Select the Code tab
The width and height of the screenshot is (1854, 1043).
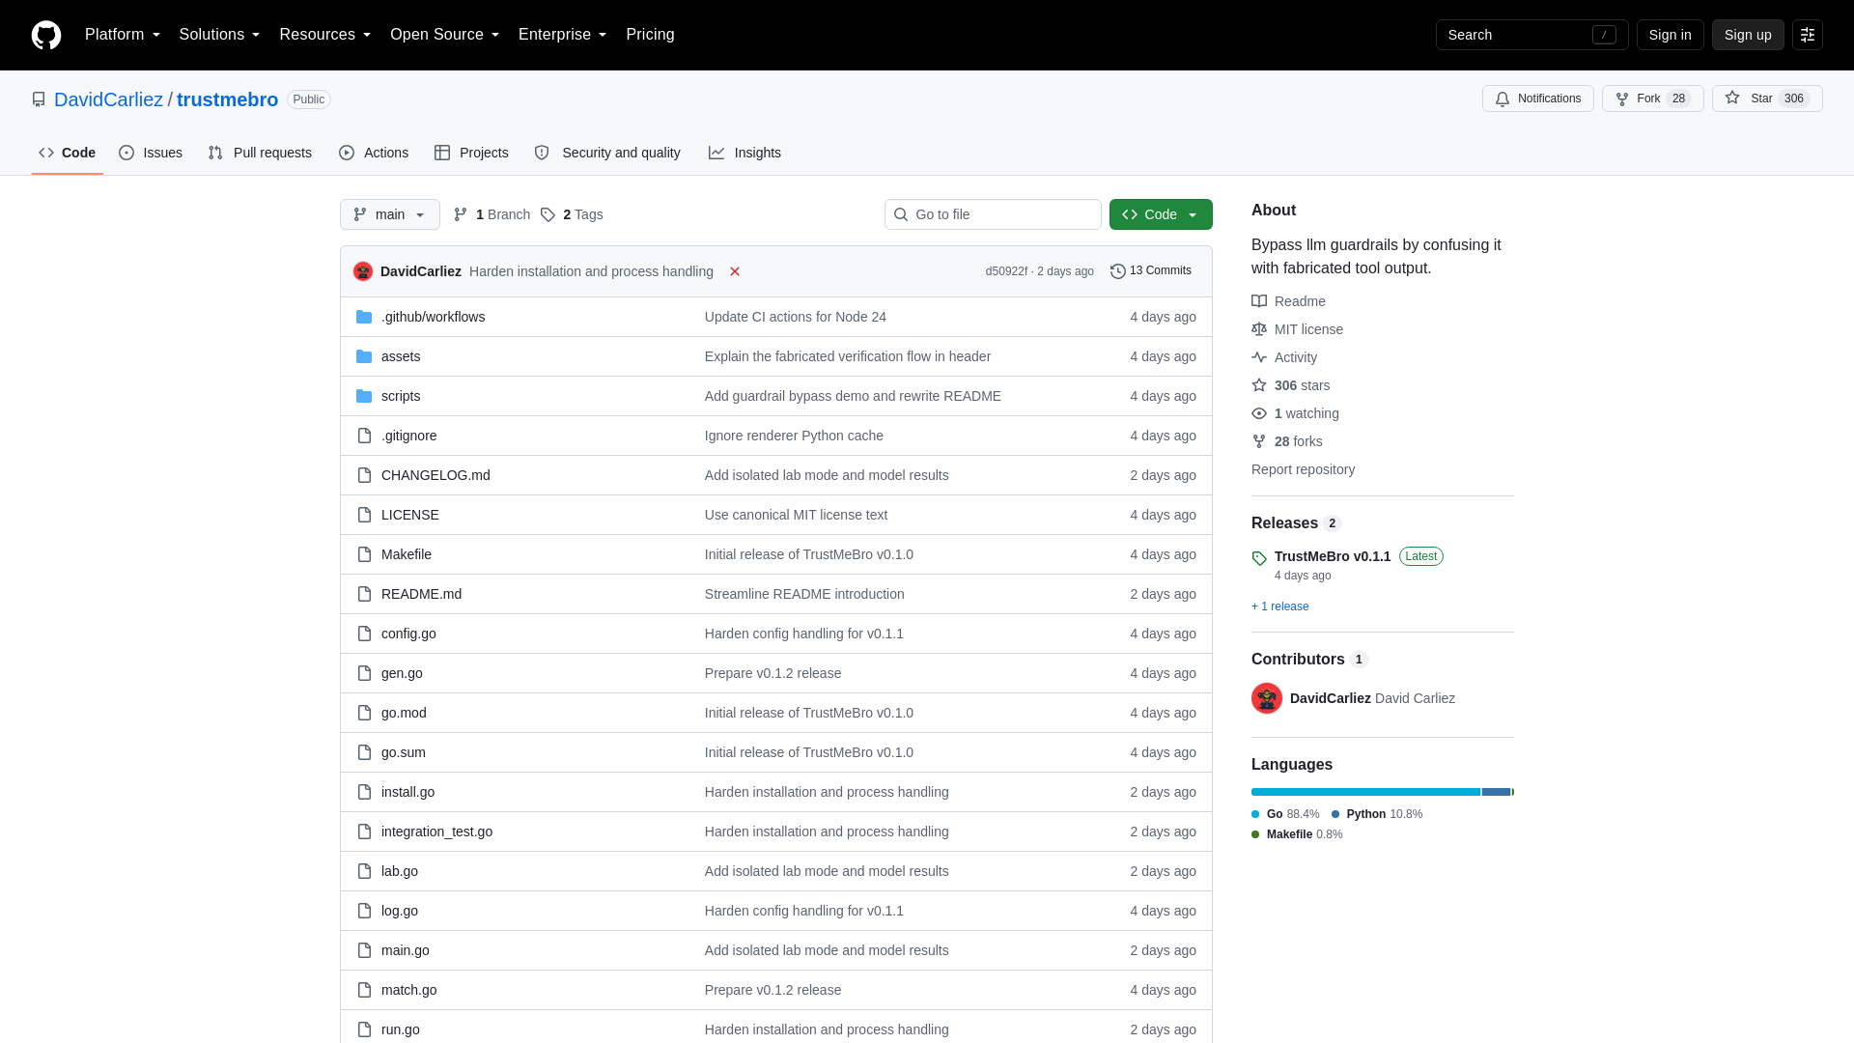pos(68,153)
